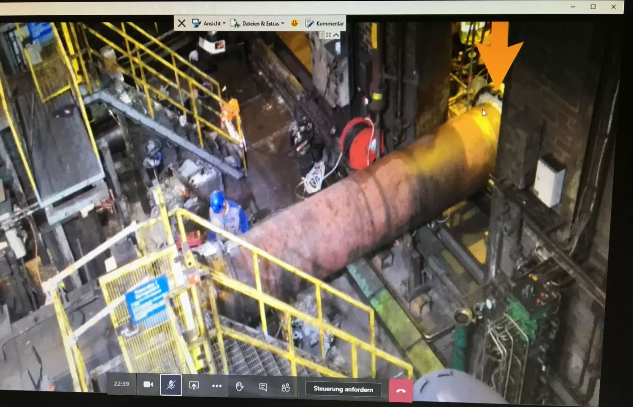Open the Ansicht dropdown menu

tap(209, 23)
